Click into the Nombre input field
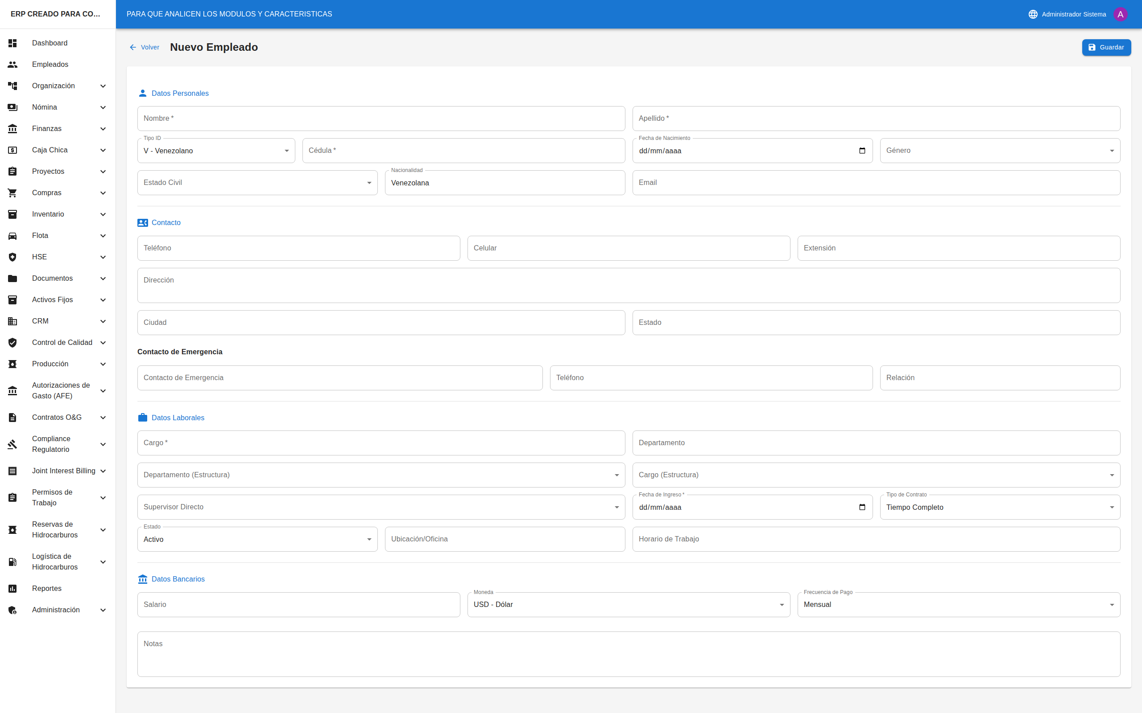1142x713 pixels. click(381, 119)
